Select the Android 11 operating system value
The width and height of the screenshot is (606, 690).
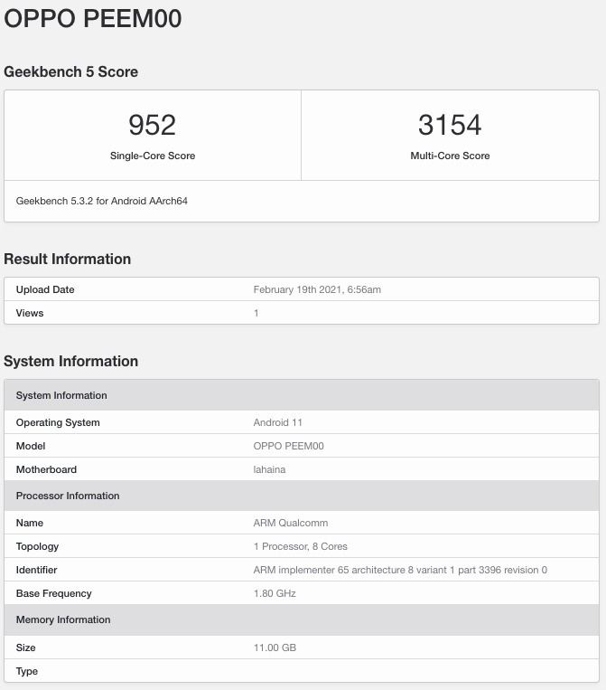(x=276, y=422)
